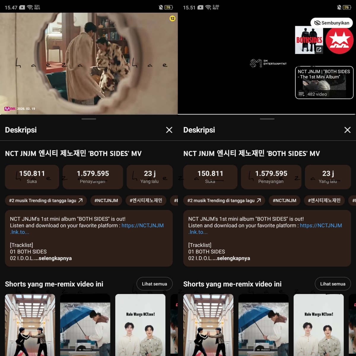Image resolution: width=356 pixels, height=356 pixels.
Task: Tap the age rating 12 badge on video
Action: click(x=172, y=18)
